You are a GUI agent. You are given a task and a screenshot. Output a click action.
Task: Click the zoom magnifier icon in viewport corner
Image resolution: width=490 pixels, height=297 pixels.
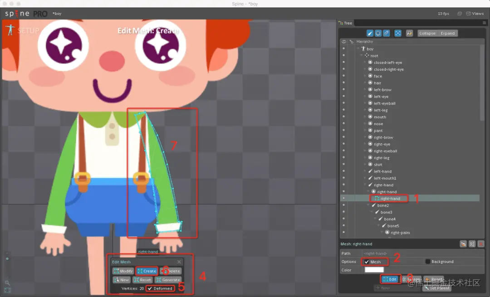7,282
